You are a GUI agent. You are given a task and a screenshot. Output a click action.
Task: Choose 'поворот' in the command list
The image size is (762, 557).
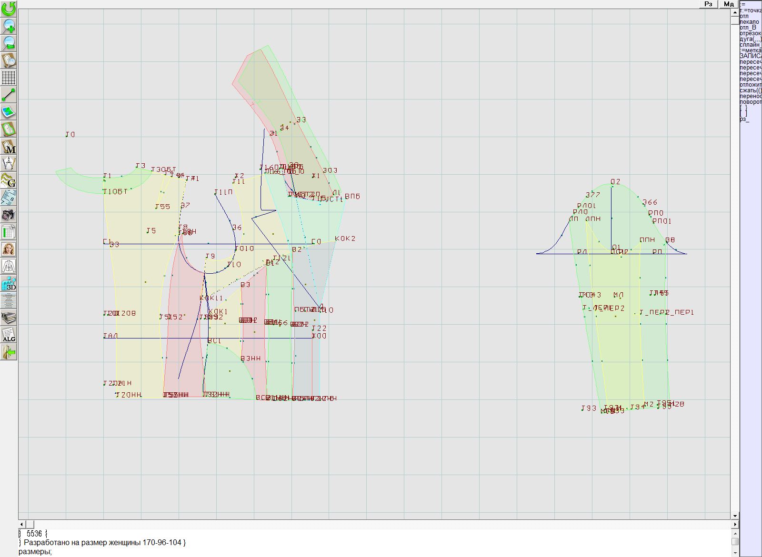(x=751, y=102)
